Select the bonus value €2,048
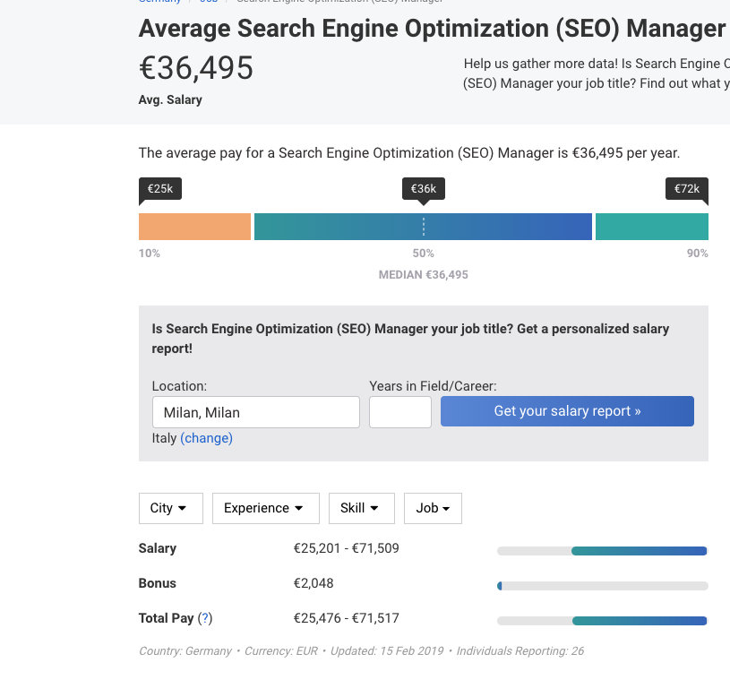 313,583
